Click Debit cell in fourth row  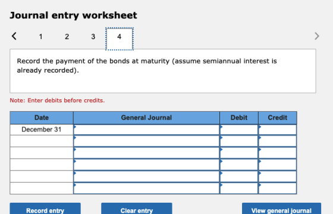pyautogui.click(x=239, y=165)
